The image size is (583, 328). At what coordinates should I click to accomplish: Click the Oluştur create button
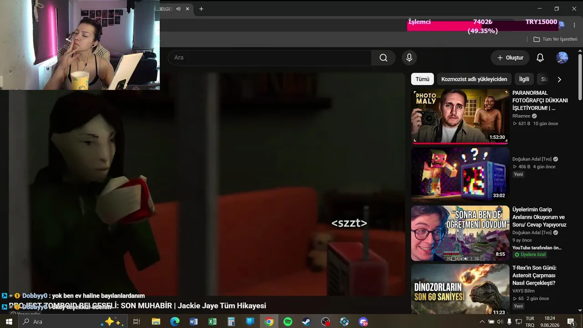point(510,58)
